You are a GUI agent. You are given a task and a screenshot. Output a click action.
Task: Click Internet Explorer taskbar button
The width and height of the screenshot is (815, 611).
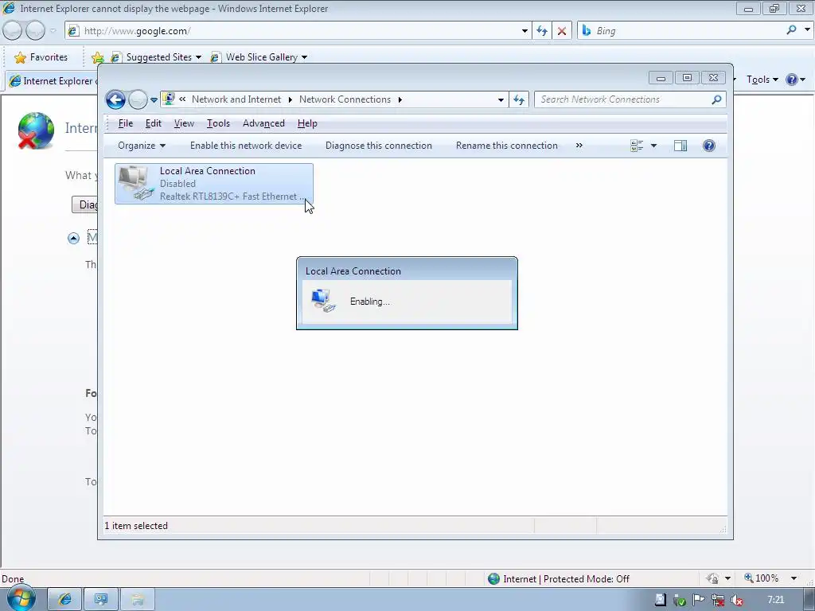coord(64,600)
